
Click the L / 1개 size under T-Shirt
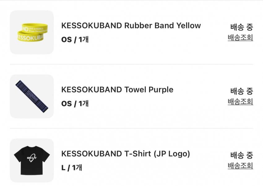click(x=72, y=168)
